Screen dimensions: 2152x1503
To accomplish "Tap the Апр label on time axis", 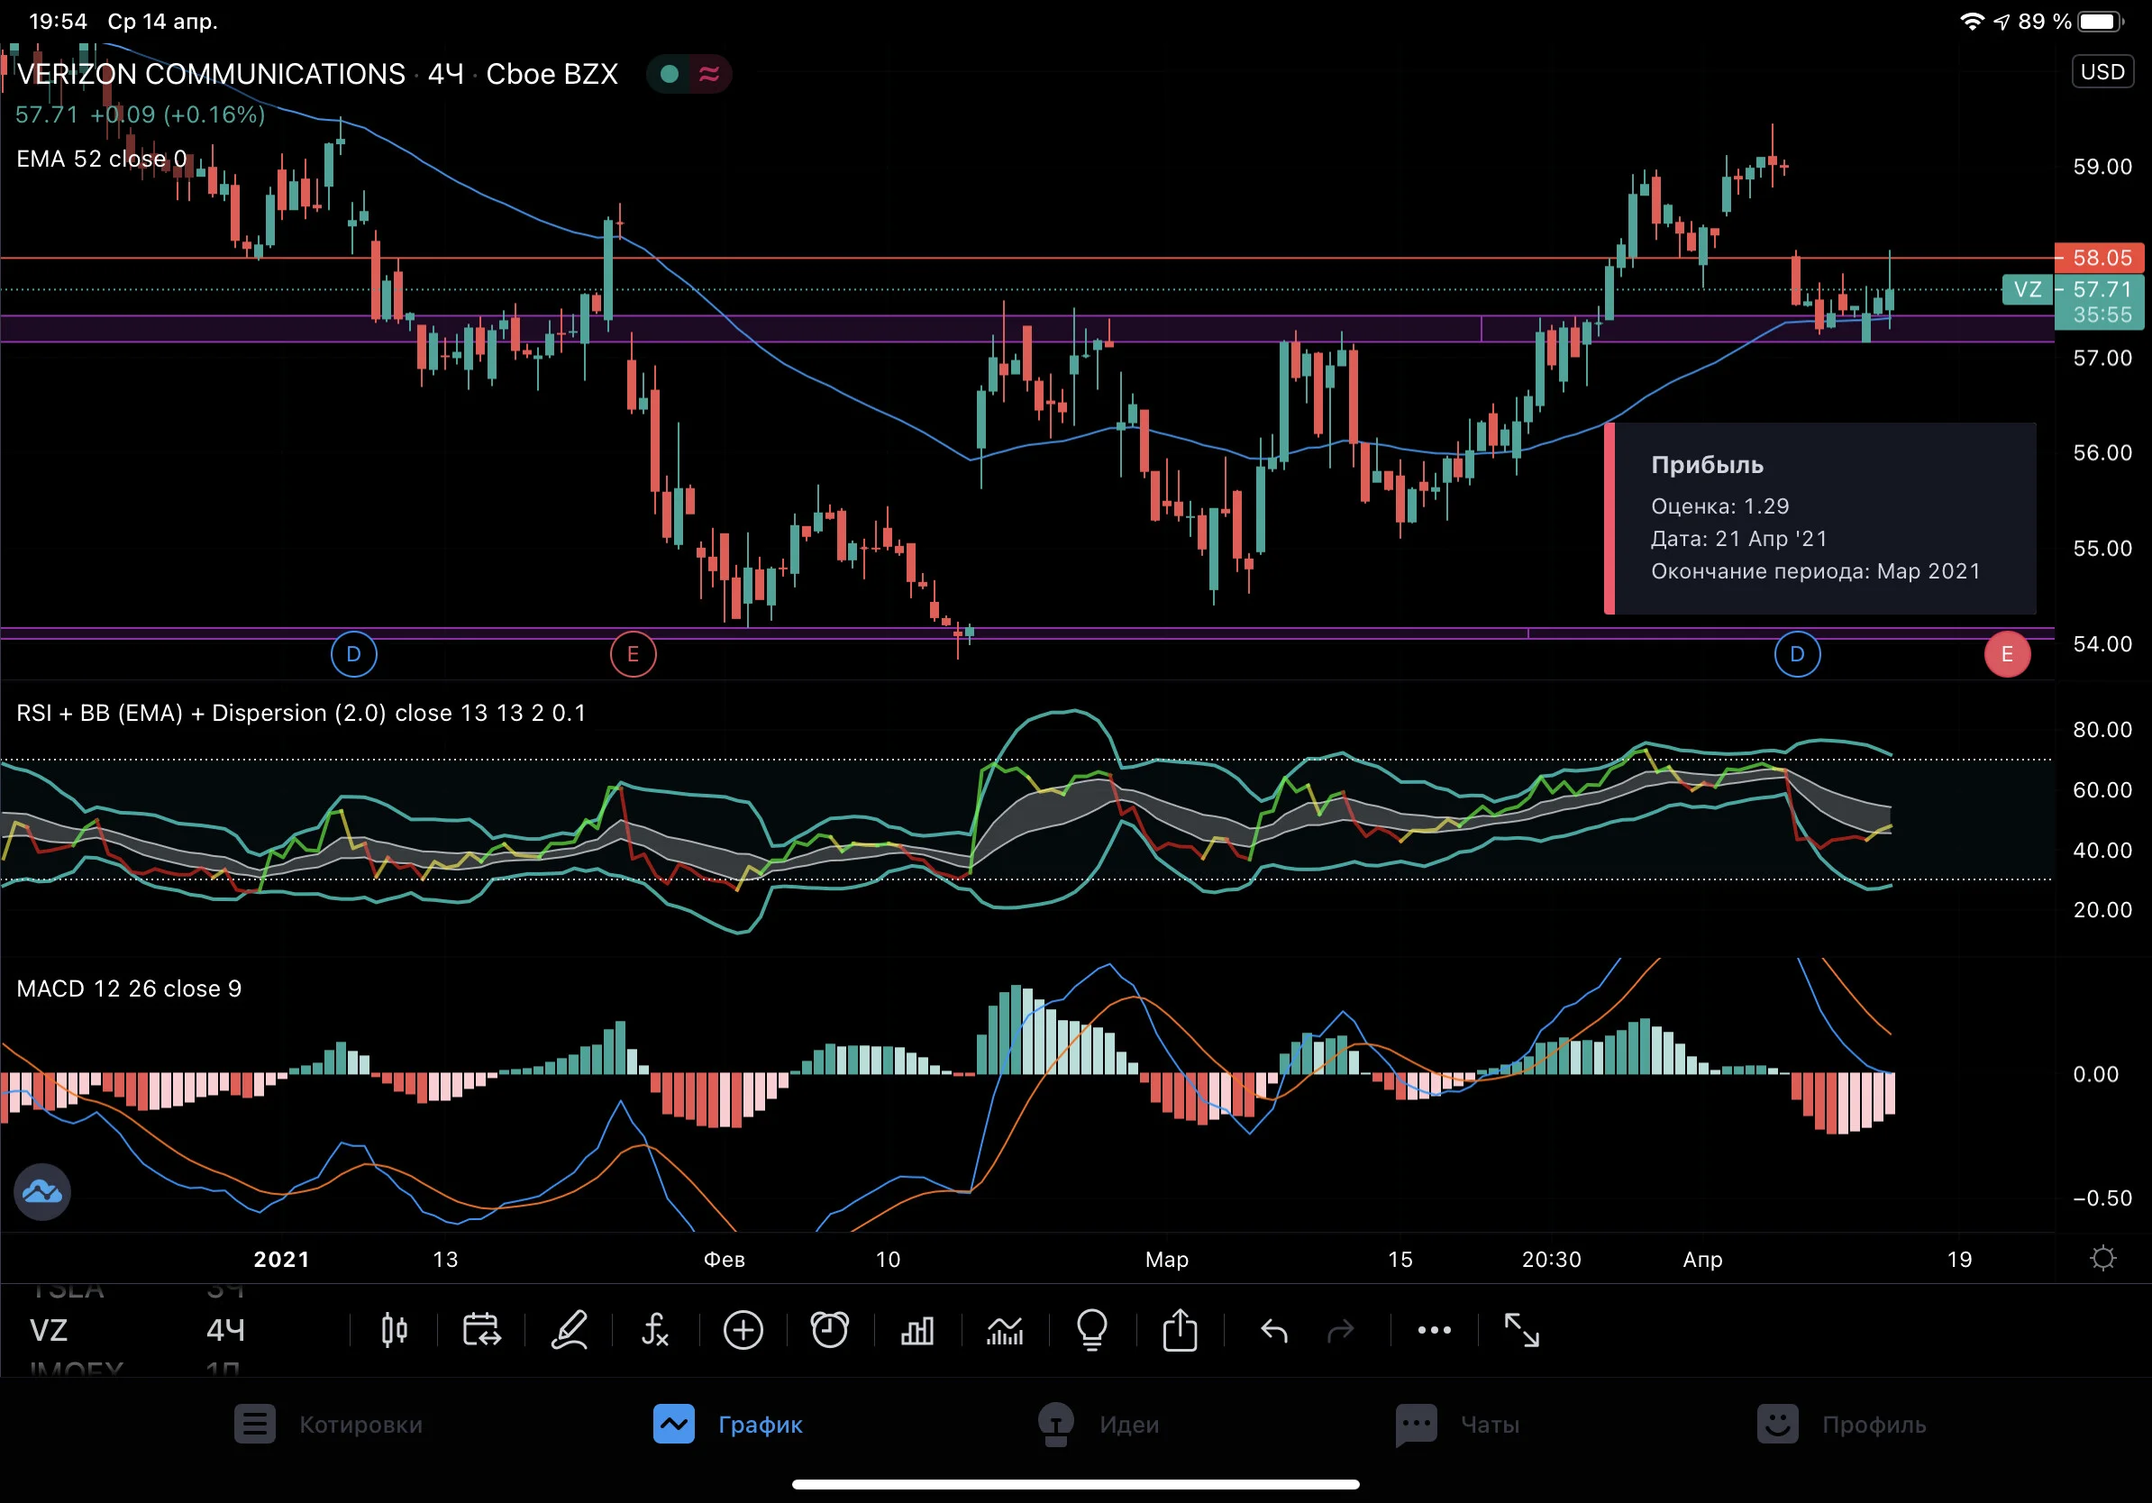I will [1703, 1260].
